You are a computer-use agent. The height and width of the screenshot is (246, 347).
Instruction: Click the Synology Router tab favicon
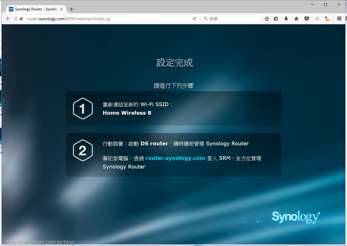[x=11, y=9]
